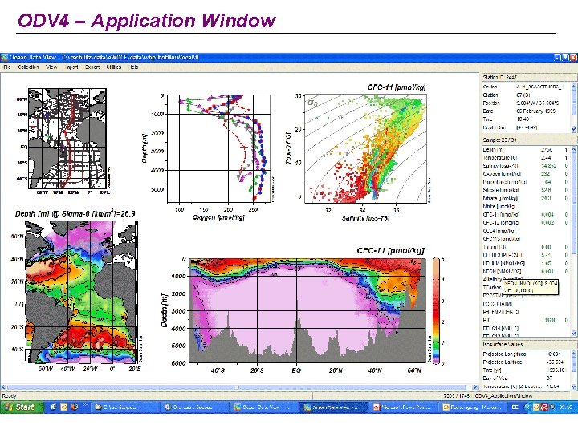Click Isosurface Values scrollbar down arrow
The image size is (578, 433).
[573, 386]
